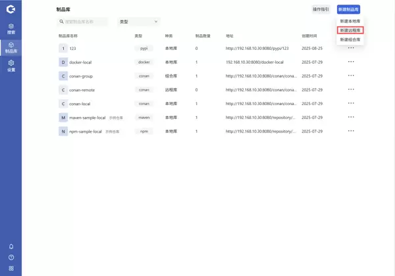Go to the 制品库 repository section

click(11, 48)
